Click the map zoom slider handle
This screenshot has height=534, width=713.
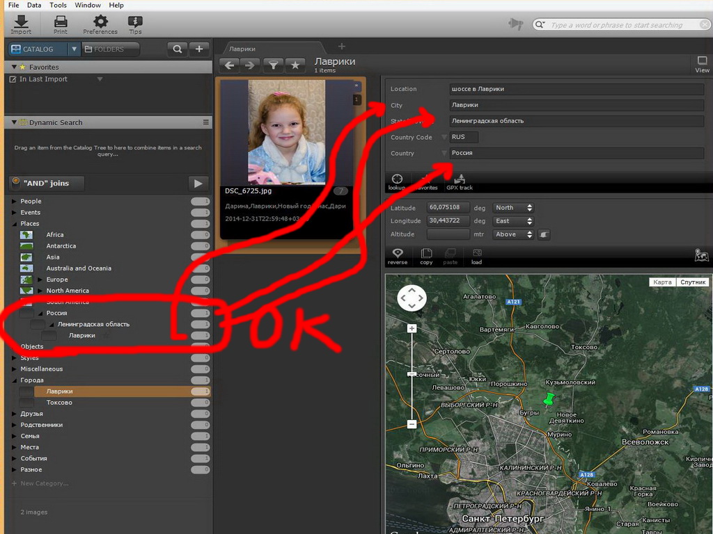[412, 374]
